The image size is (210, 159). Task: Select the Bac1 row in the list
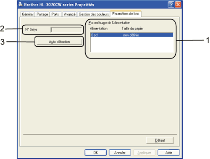131,35
